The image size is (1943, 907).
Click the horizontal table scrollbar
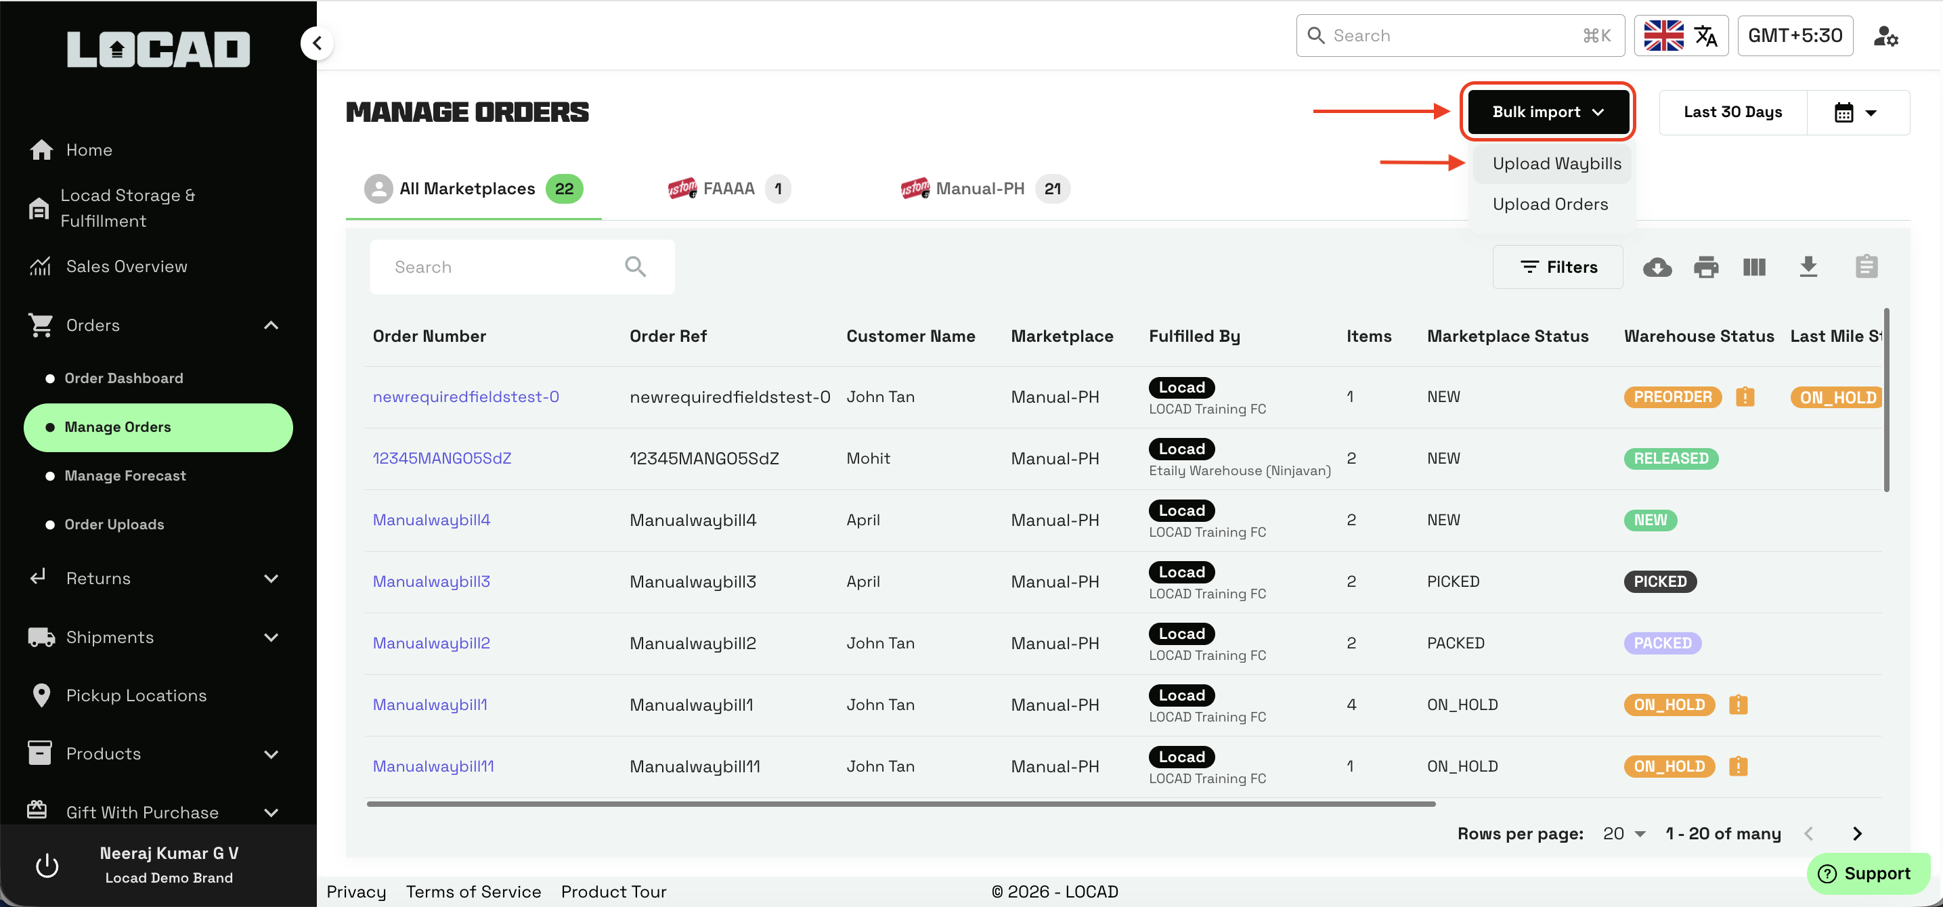pyautogui.click(x=900, y=805)
